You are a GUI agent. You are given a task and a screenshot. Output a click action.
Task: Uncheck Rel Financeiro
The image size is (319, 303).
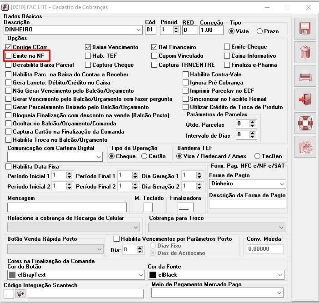coord(154,47)
